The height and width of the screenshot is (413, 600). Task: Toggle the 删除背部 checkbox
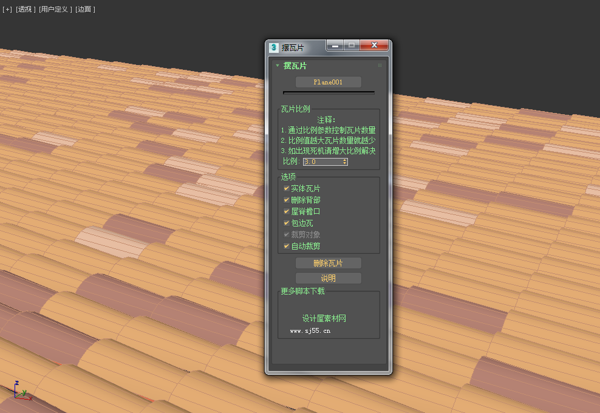pyautogui.click(x=286, y=200)
